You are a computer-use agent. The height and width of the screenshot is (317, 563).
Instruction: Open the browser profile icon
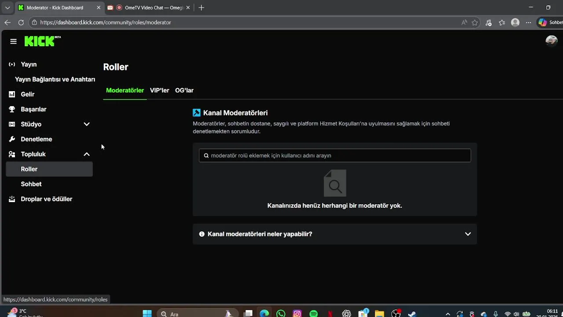click(x=515, y=22)
